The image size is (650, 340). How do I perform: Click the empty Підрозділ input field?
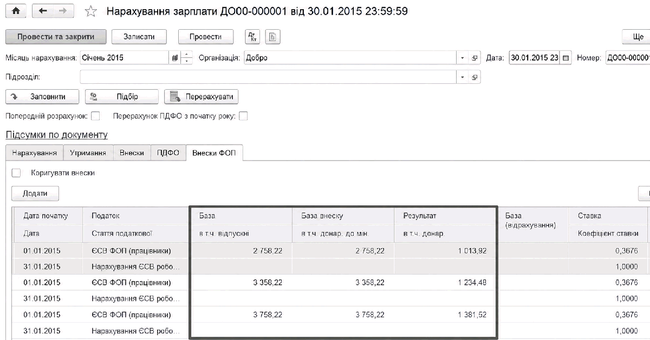coord(269,77)
